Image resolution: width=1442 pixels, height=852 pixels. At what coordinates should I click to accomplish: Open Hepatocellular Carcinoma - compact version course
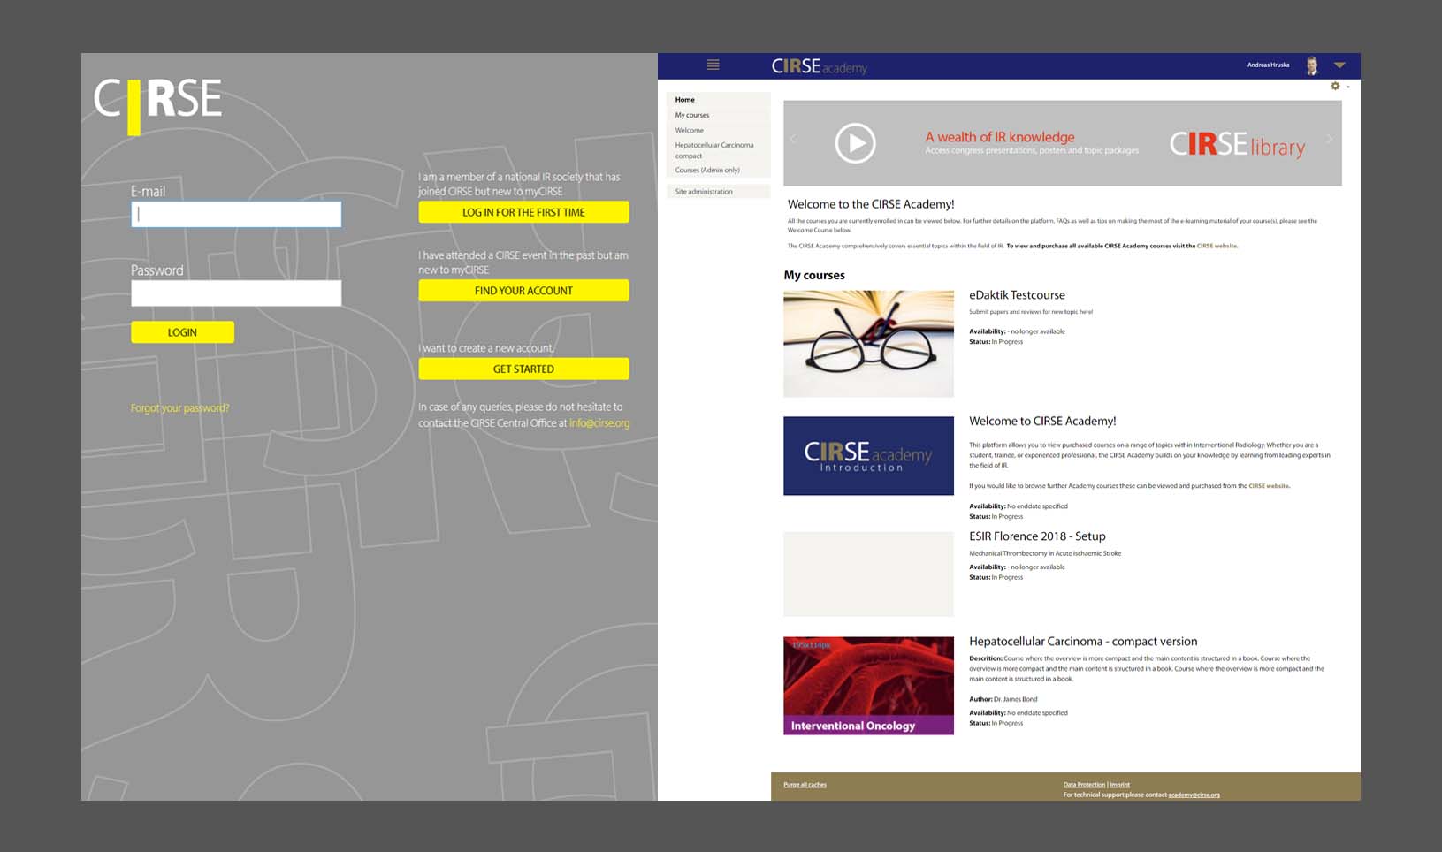[1083, 641]
